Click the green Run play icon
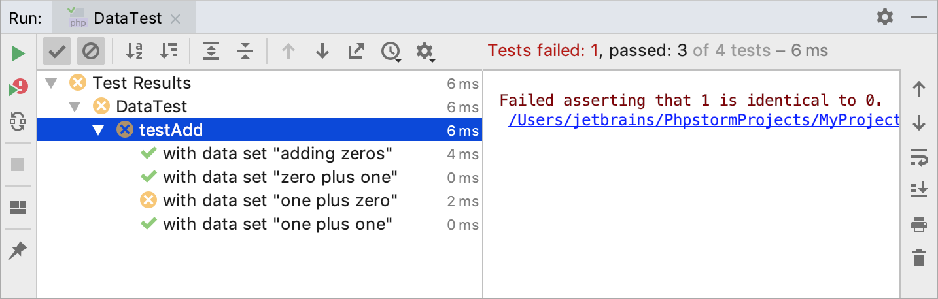 [x=18, y=53]
